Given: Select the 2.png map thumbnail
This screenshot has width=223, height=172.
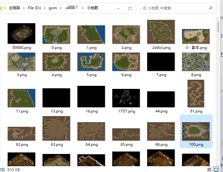Looking at the screenshot, I should pyautogui.click(x=126, y=35).
